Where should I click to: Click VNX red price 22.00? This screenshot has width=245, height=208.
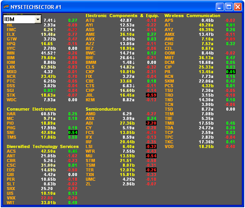click(x=47, y=198)
